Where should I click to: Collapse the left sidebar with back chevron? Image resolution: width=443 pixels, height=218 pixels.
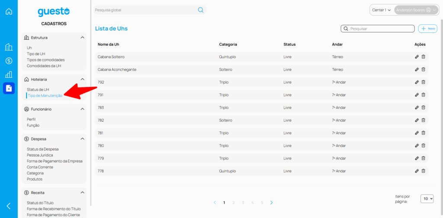tap(9, 206)
